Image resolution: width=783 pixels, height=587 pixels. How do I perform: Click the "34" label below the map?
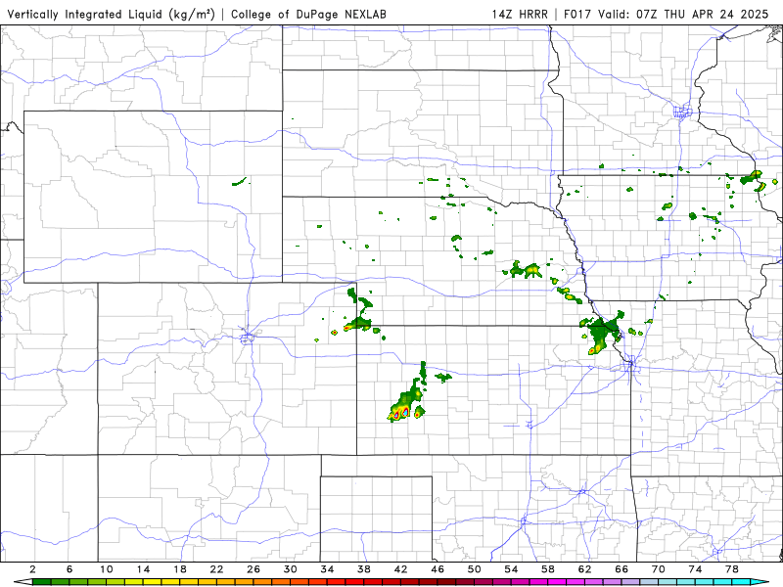(x=327, y=569)
